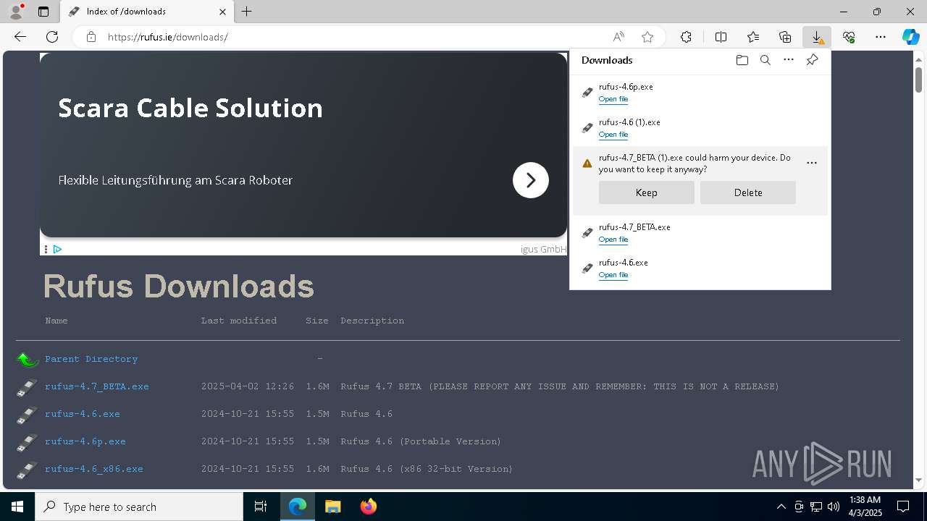Open File Explorer from the taskbar
The image size is (927, 521).
click(x=332, y=507)
